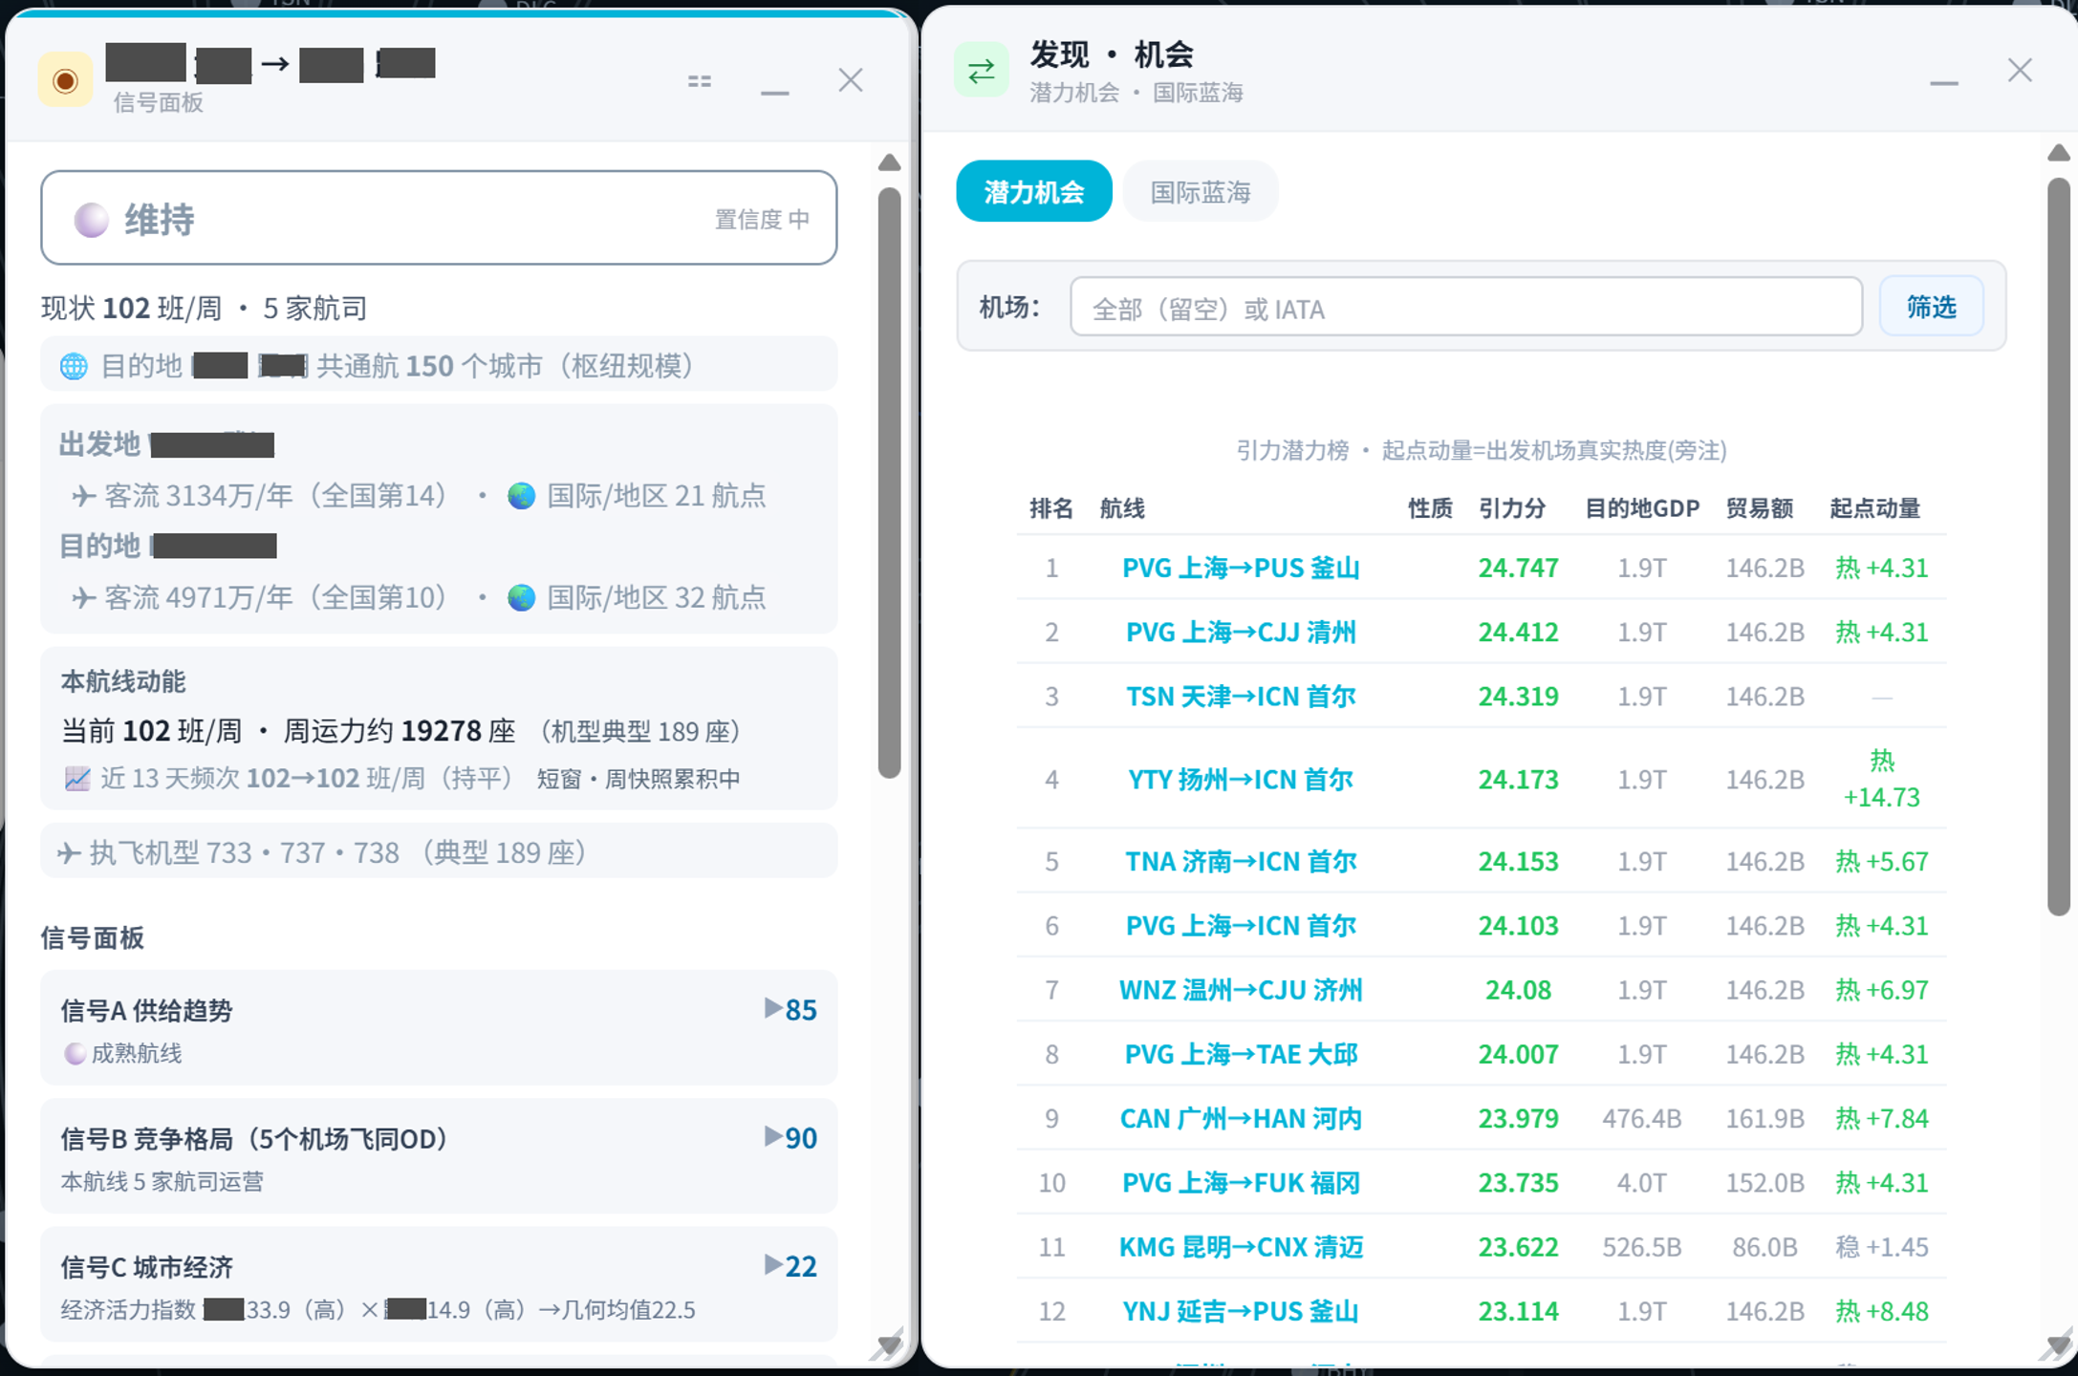The height and width of the screenshot is (1376, 2078).
Task: Click the 发现·机会 vertical scrollbar thumb
Action: [x=2059, y=547]
